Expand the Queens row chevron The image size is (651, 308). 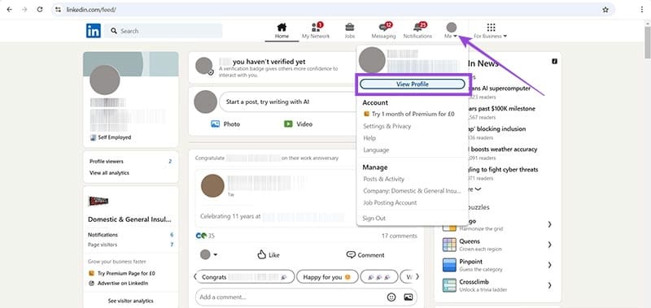tap(550, 245)
